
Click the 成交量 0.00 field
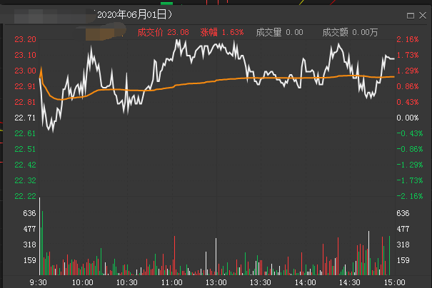coord(279,32)
